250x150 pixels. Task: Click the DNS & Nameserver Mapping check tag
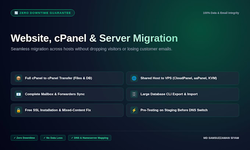pyautogui.click(x=90, y=138)
